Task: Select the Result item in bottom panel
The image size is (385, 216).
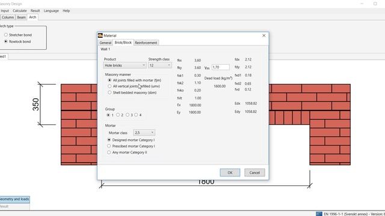Action: 14,206
